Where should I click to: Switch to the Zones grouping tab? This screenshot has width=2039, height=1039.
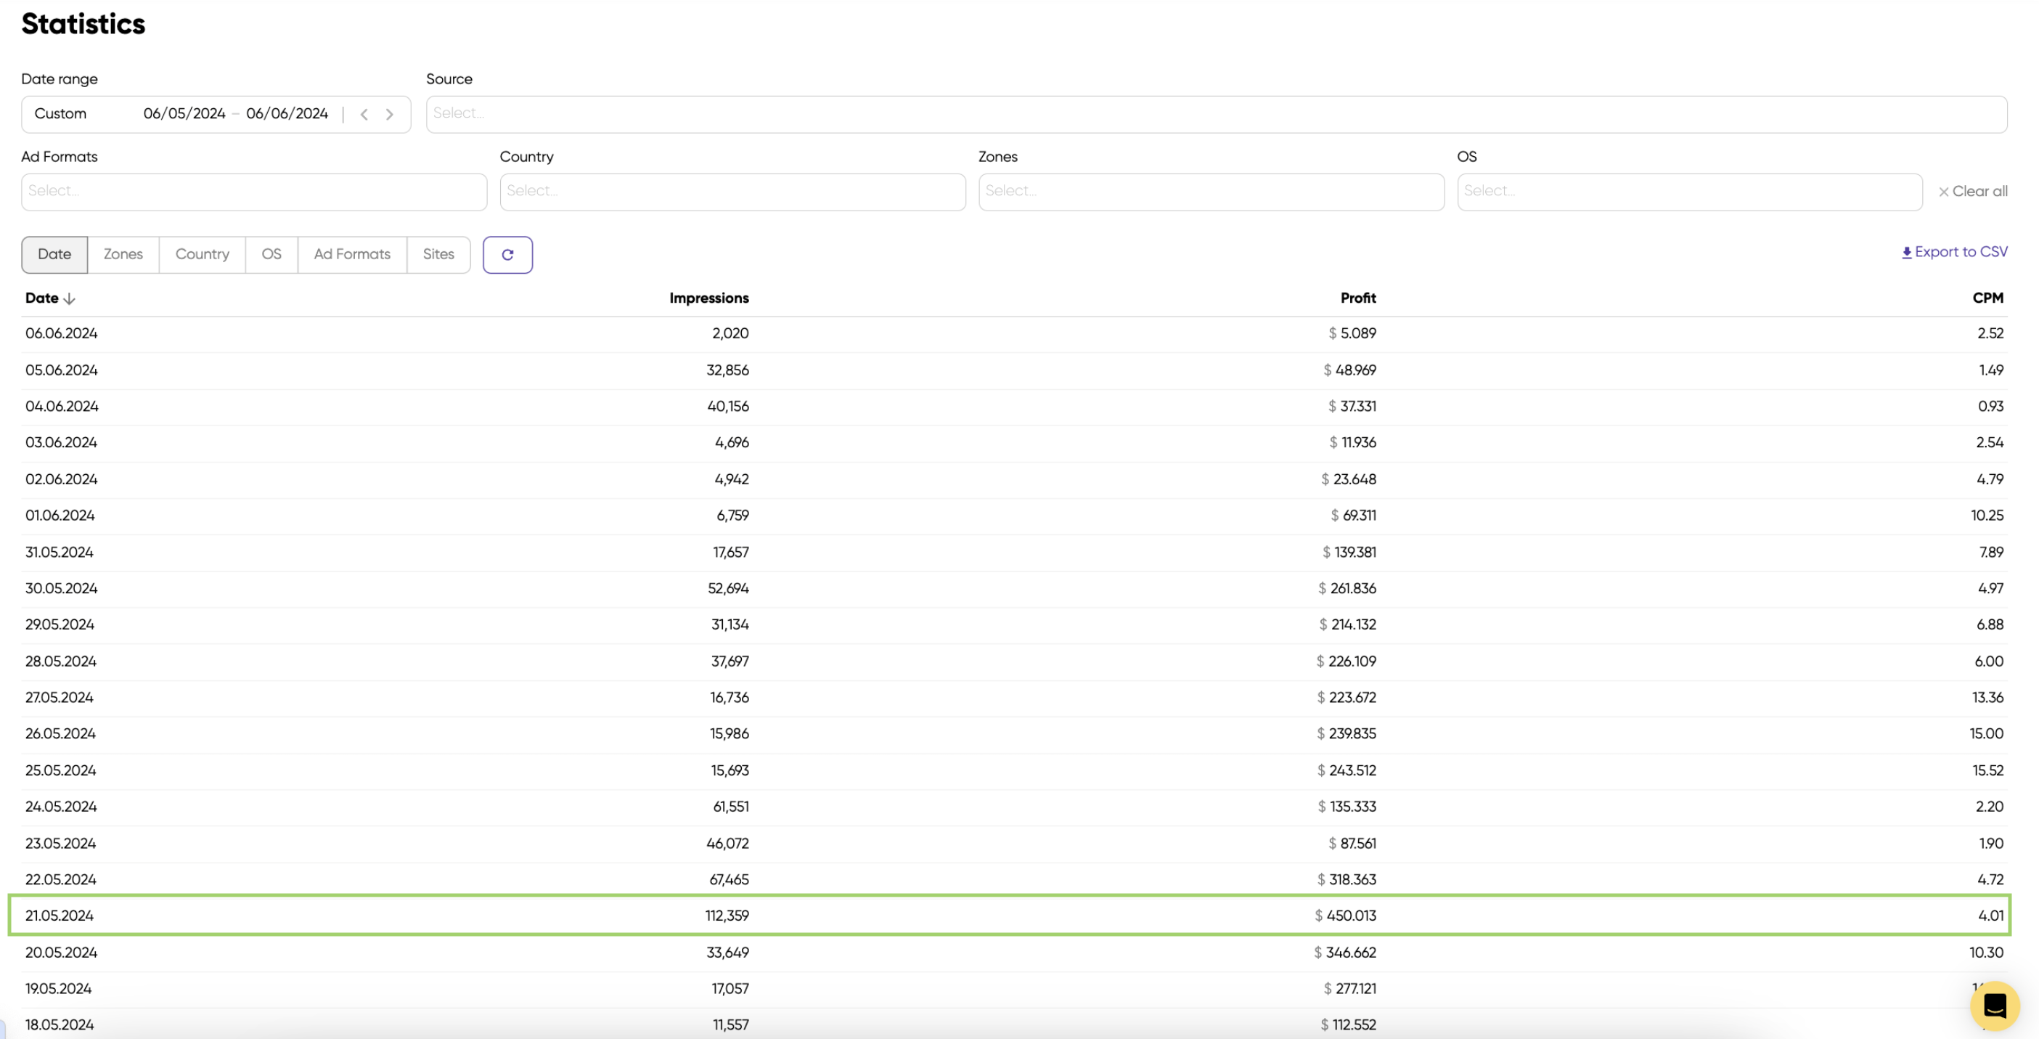point(123,254)
